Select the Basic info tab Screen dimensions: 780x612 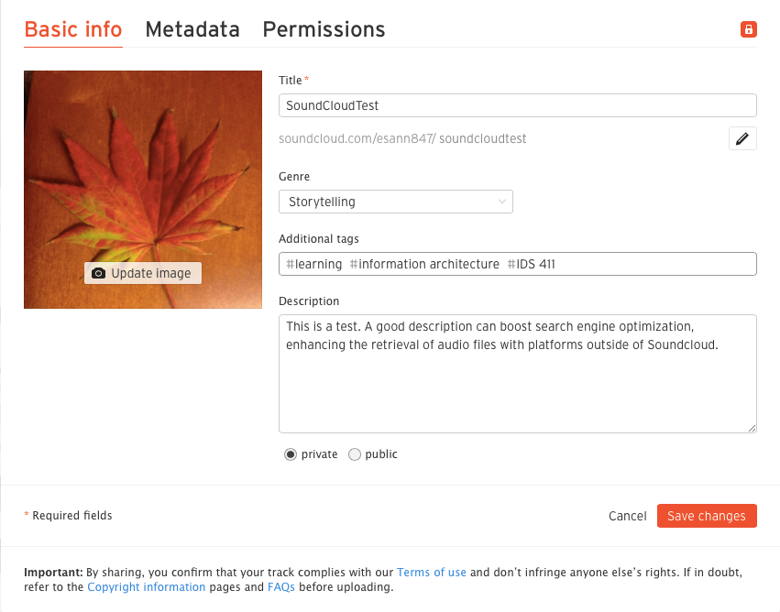point(73,29)
